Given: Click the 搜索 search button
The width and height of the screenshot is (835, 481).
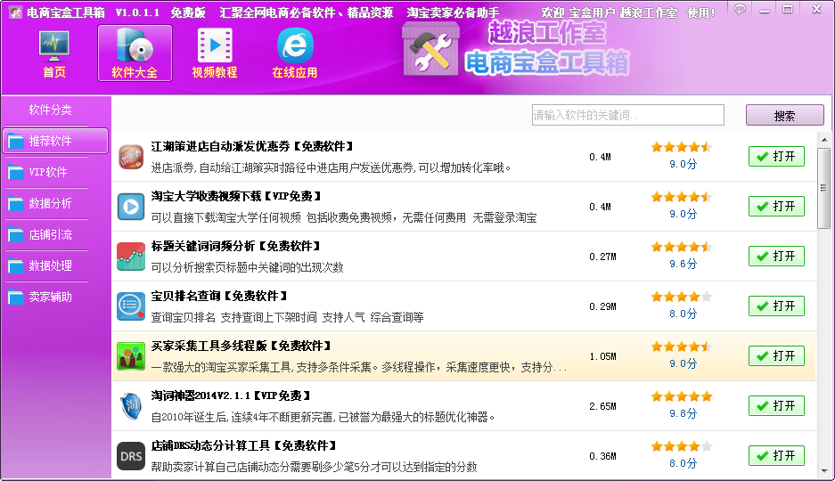Looking at the screenshot, I should tap(785, 116).
